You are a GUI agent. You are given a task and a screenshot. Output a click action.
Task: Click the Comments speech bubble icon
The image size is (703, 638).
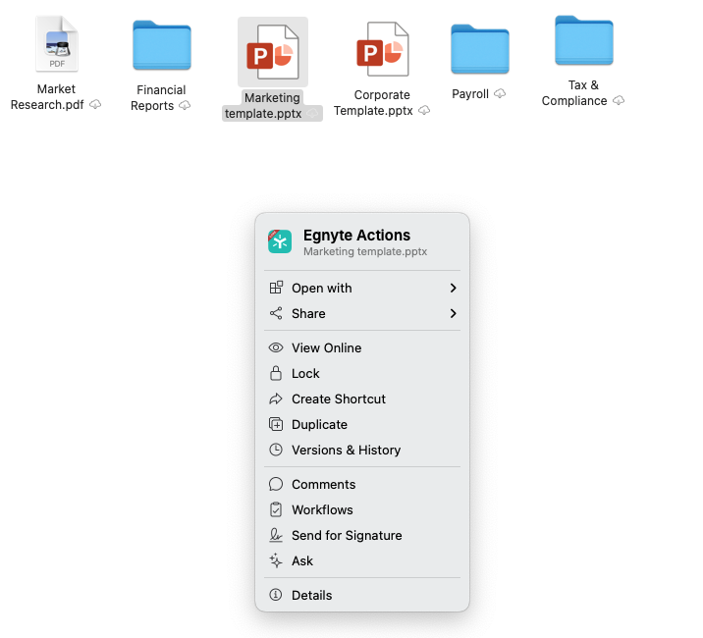tap(276, 484)
